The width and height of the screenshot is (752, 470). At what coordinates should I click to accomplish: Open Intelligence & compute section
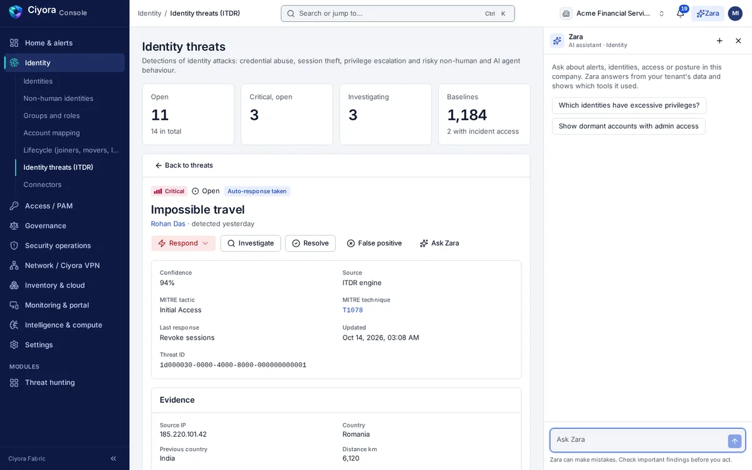(65, 325)
